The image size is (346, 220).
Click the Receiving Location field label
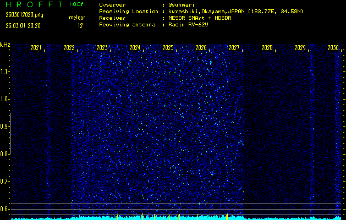click(x=129, y=12)
